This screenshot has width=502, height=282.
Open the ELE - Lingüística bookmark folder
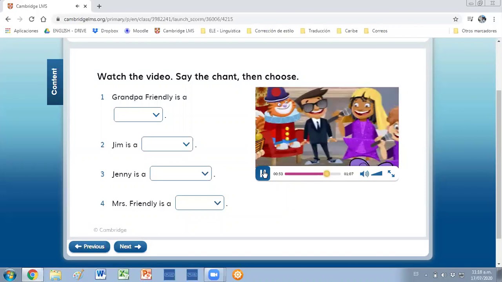[x=220, y=31]
